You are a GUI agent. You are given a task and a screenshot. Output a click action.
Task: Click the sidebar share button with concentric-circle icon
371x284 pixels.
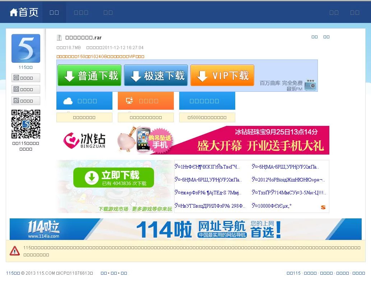(x=26, y=78)
